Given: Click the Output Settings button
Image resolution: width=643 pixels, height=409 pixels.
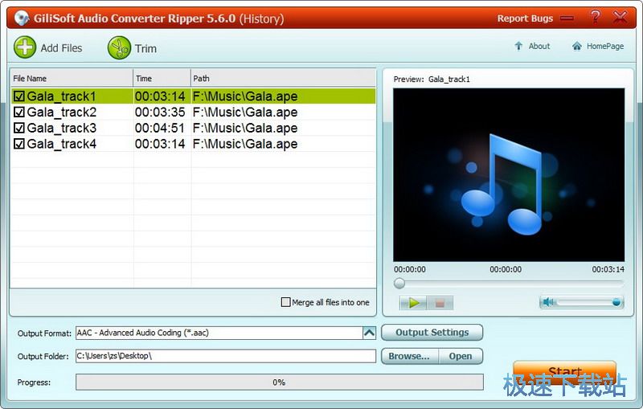Looking at the screenshot, I should [432, 333].
